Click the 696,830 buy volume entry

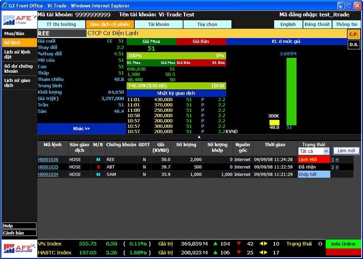pos(137,69)
